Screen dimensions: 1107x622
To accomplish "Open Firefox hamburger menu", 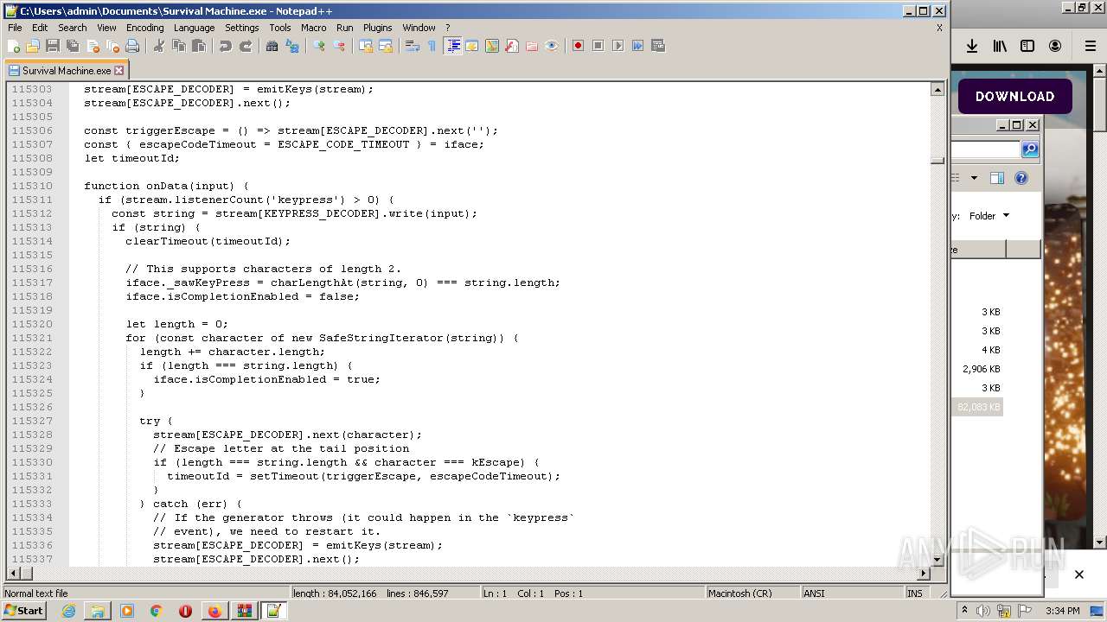I will (x=1091, y=46).
